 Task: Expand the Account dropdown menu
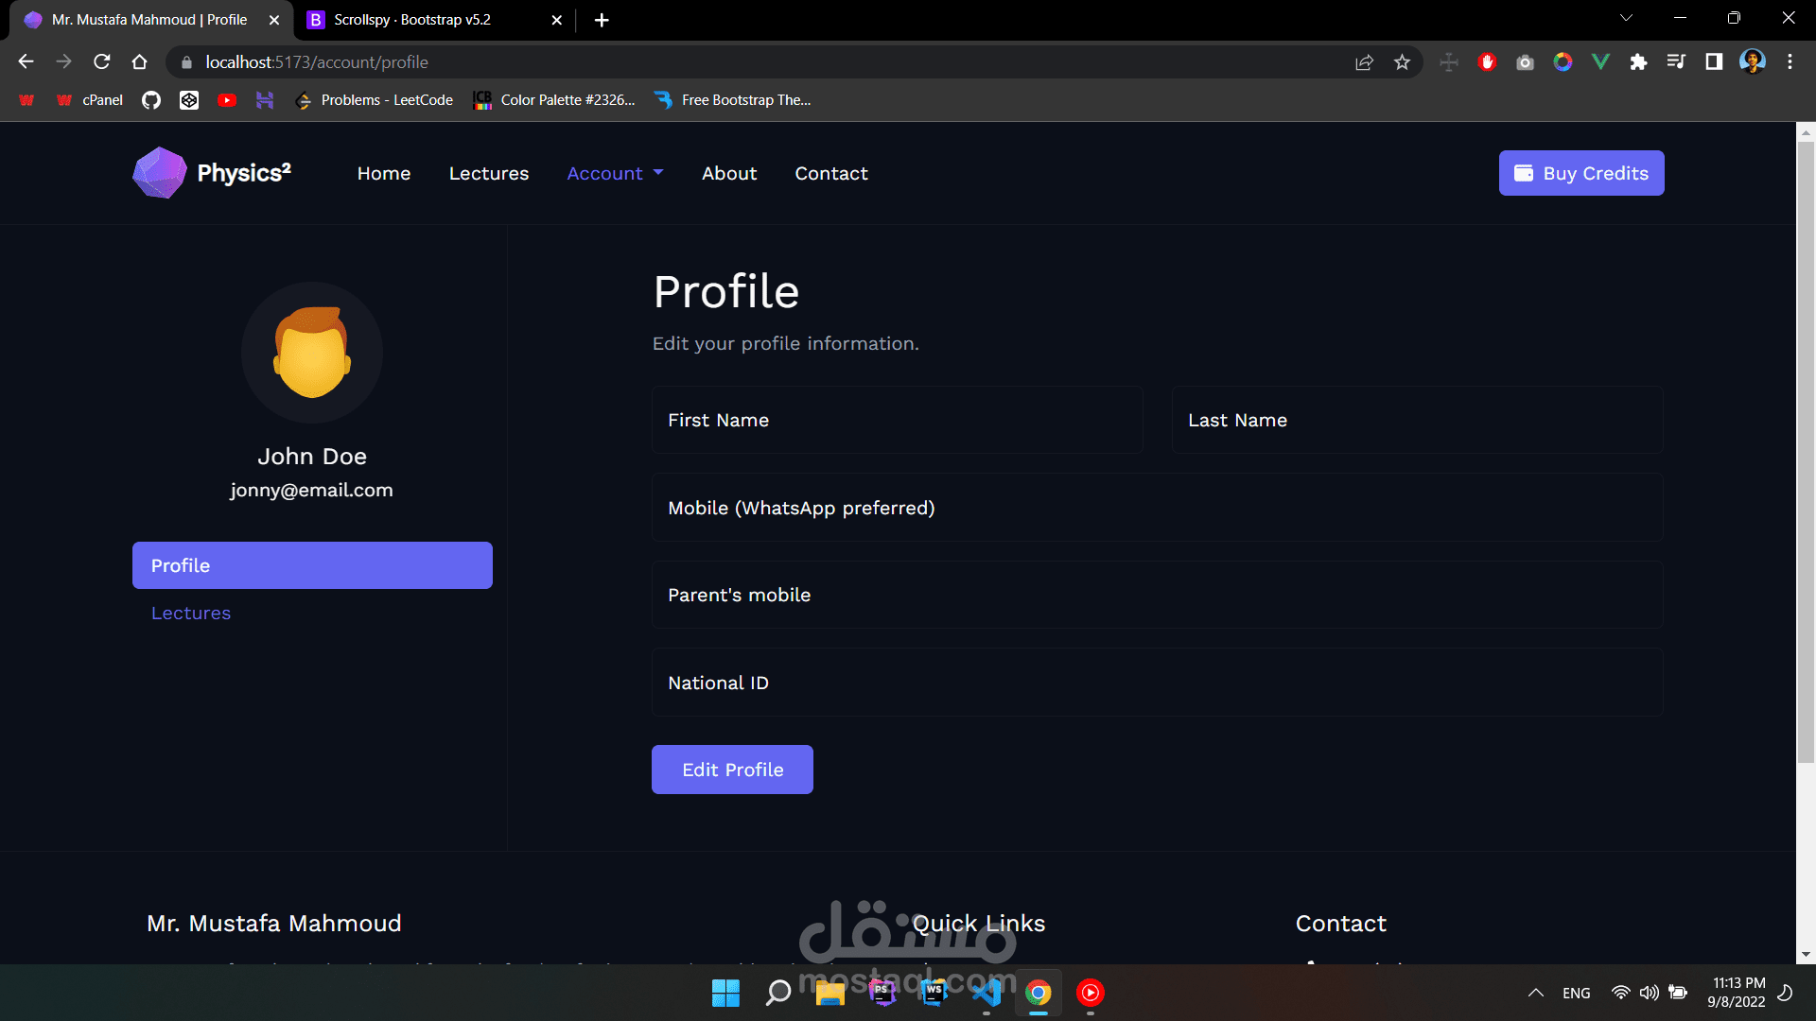(615, 173)
